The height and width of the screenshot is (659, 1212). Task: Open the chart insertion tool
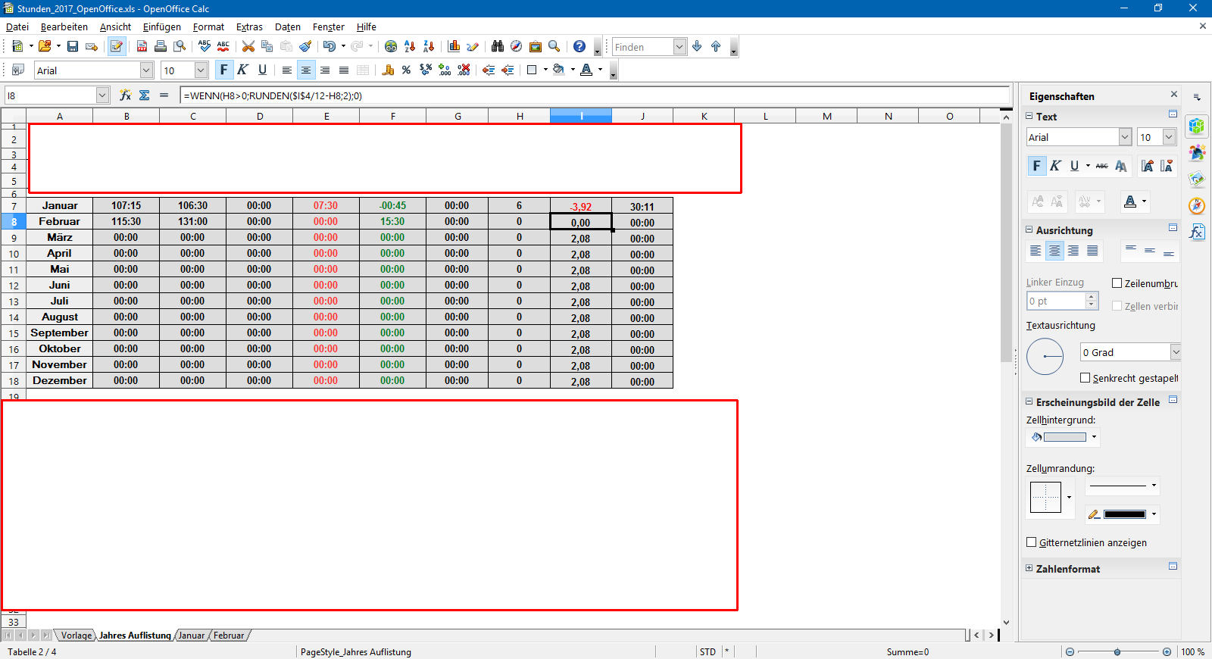pos(454,47)
